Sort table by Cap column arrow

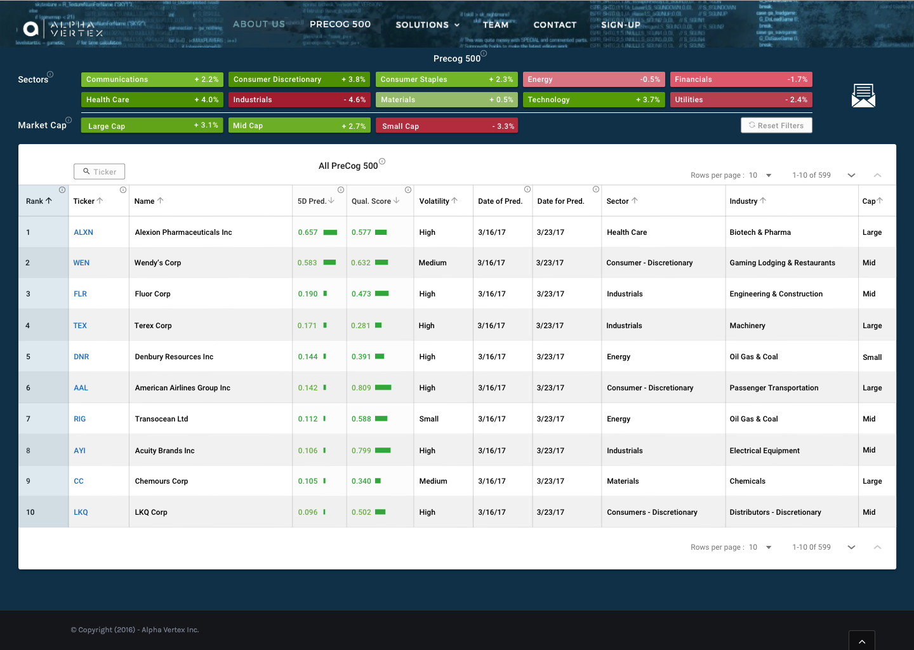tap(880, 201)
